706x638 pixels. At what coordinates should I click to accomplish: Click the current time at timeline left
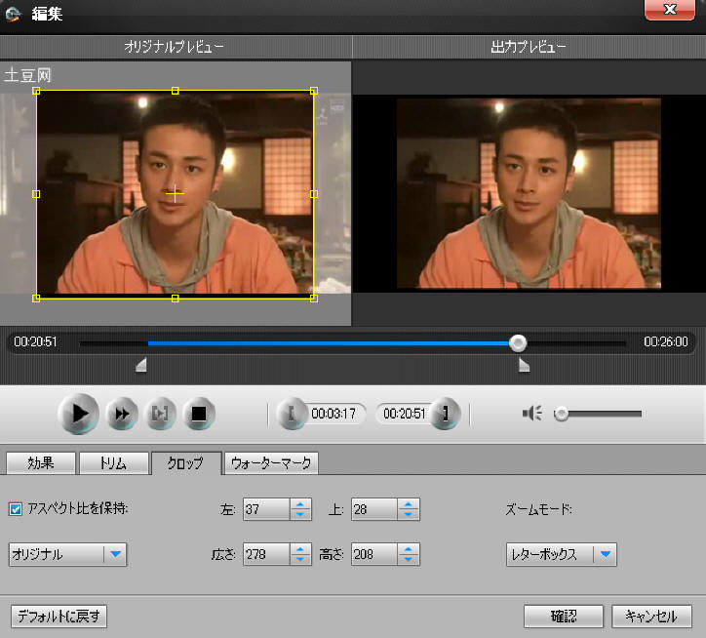(35, 342)
